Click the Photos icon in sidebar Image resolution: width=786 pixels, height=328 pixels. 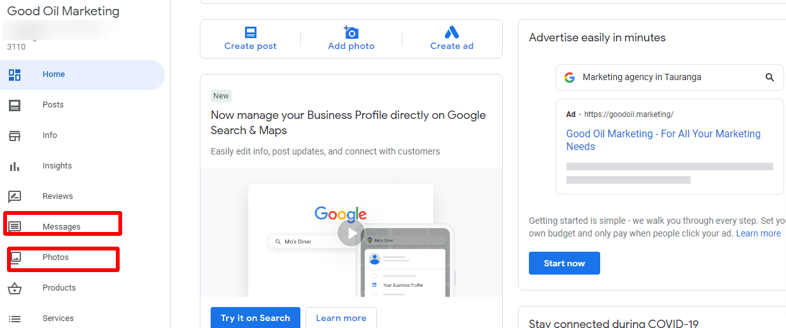[16, 257]
